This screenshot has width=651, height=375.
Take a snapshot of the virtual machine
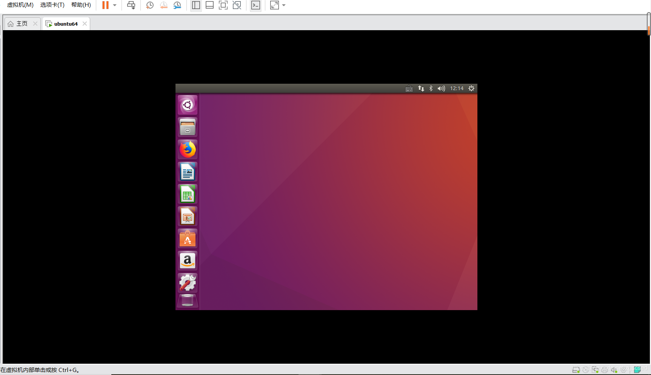pos(150,5)
